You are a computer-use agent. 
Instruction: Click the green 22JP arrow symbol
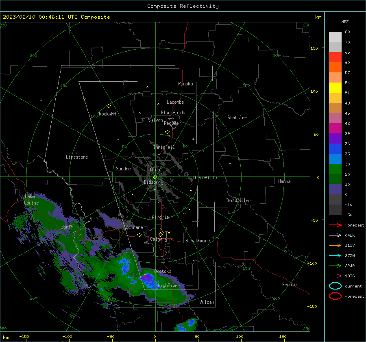[x=335, y=266]
